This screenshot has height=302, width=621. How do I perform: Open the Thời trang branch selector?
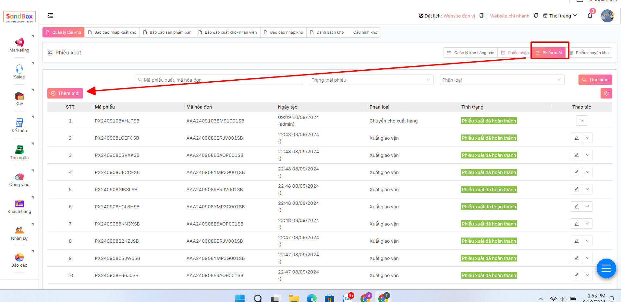coord(560,16)
